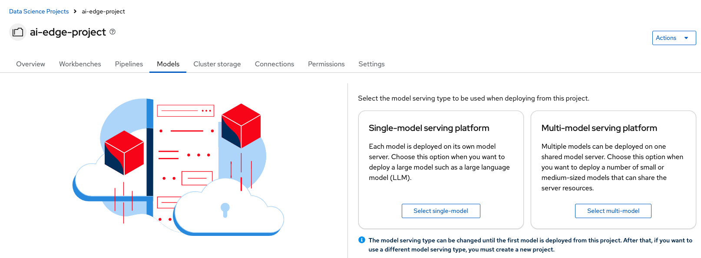Image resolution: width=701 pixels, height=258 pixels.
Task: Open the Actions dropdown menu
Action: pyautogui.click(x=673, y=38)
